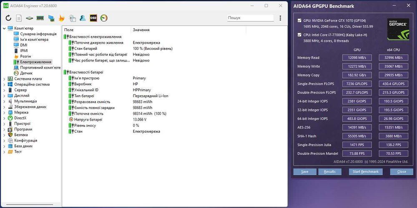Open the Report document icon in toolbar
This screenshot has height=208, width=417.
pyautogui.click(x=19, y=18)
